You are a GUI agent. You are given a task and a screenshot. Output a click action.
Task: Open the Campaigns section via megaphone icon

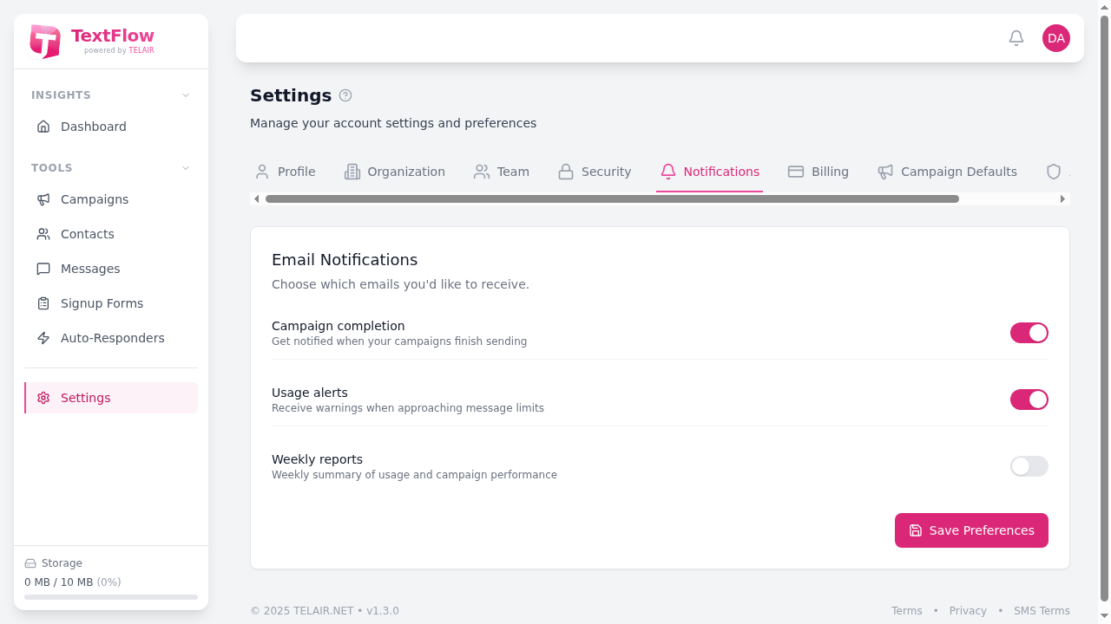(x=43, y=199)
